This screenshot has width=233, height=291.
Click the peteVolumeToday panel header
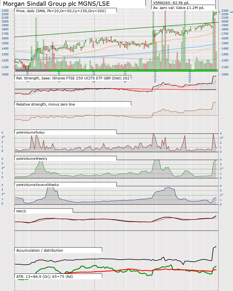click(x=31, y=132)
